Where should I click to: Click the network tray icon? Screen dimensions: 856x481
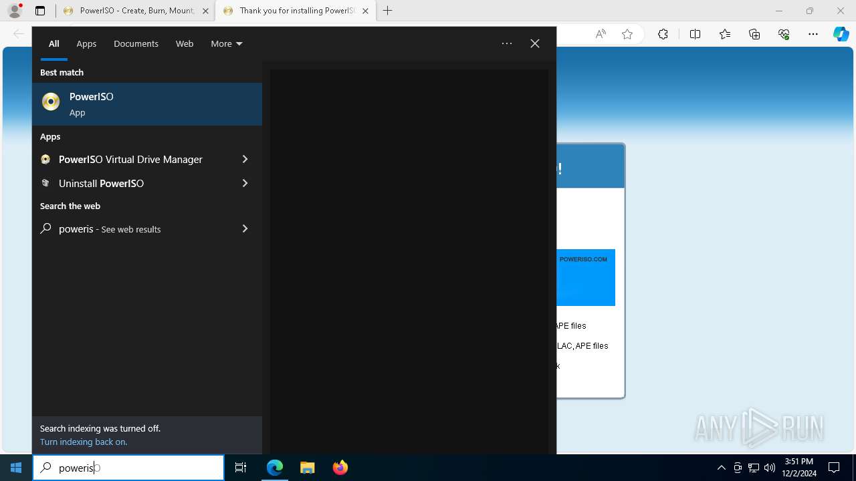[754, 468]
